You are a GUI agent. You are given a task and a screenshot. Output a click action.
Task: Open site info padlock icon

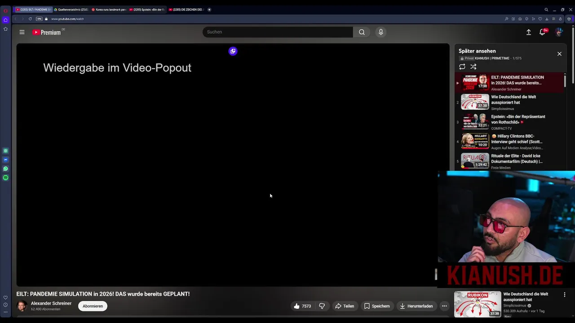pos(46,19)
